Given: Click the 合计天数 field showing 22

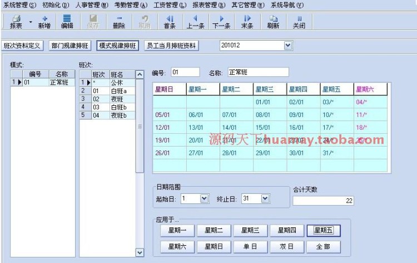Looking at the screenshot, I should pyautogui.click(x=324, y=201).
